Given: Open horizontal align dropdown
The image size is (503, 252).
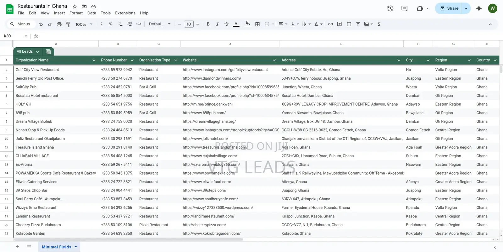Looking at the screenshot, I should point(283,24).
